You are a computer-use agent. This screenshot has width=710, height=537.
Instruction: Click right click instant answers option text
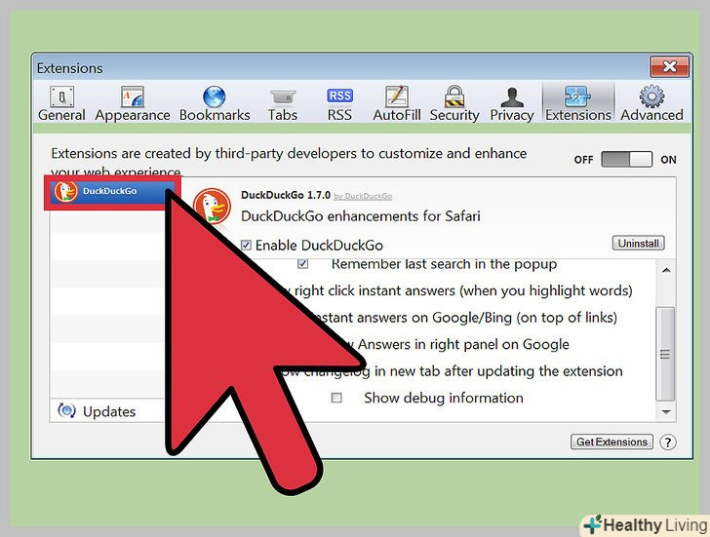(463, 290)
